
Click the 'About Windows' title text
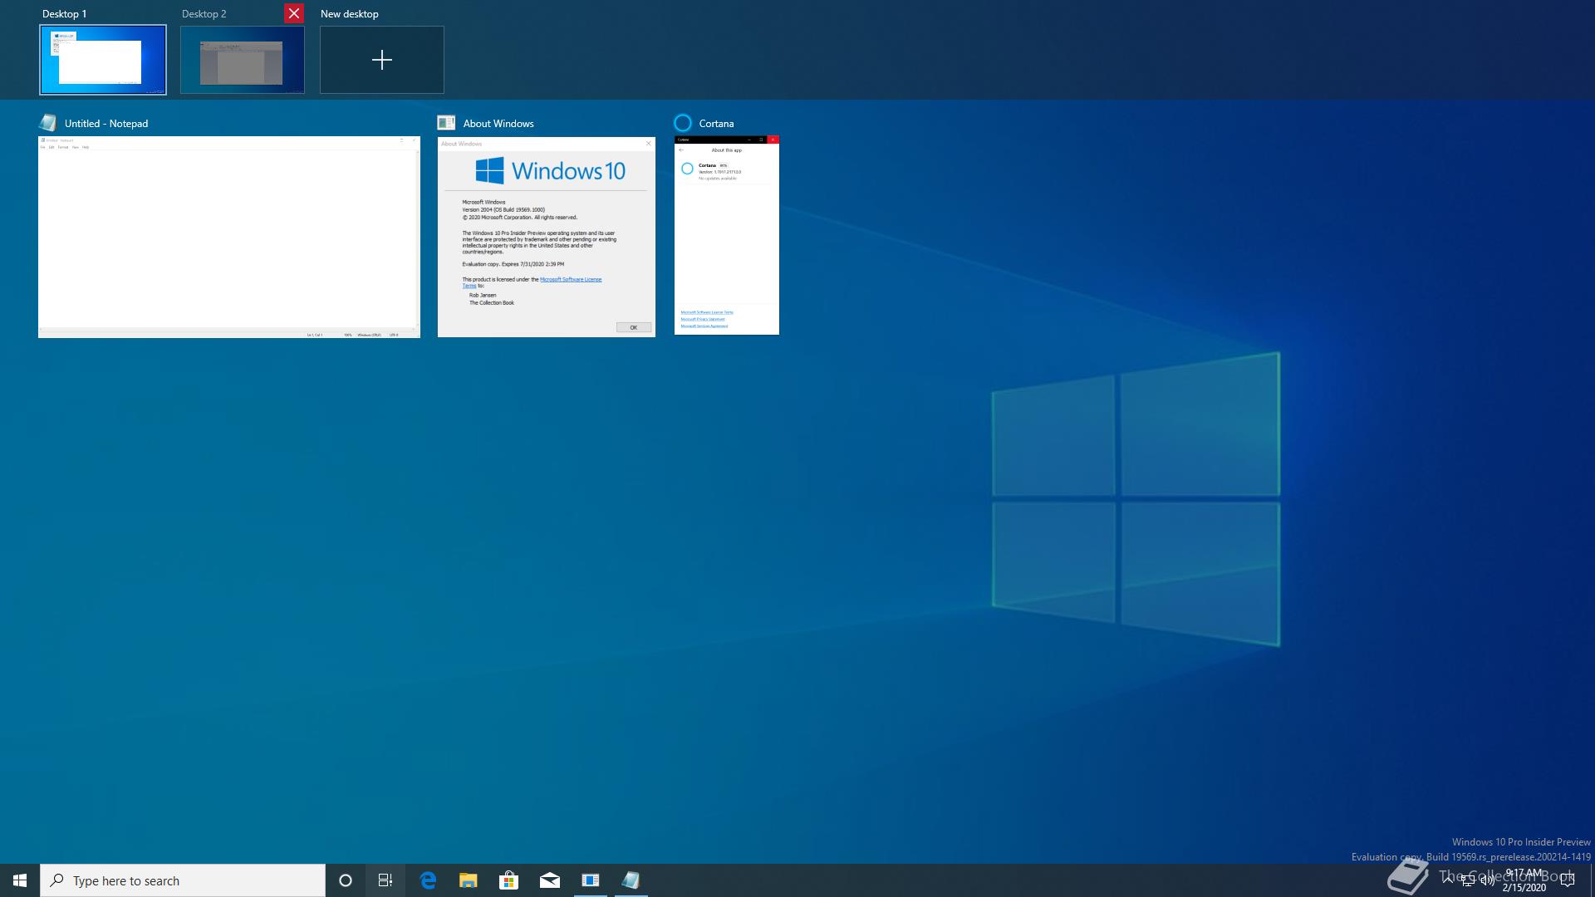(498, 123)
